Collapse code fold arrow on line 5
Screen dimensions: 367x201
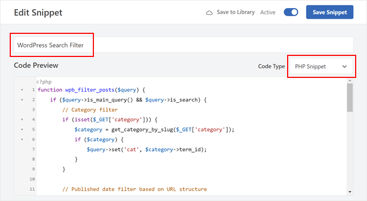22,130
